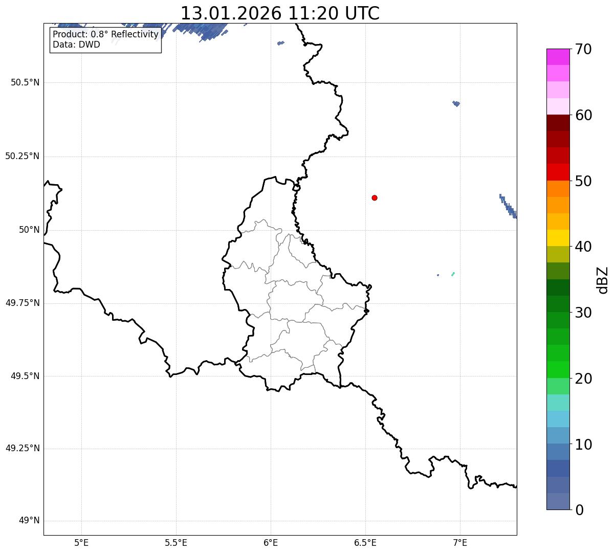Click the 5.5°E longitude axis label
Image resolution: width=615 pixels, height=553 pixels.
pyautogui.click(x=176, y=542)
